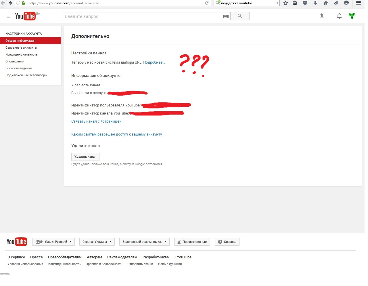368x286 pixels.
Task: Follow the Подробнее... link
Action: point(154,62)
